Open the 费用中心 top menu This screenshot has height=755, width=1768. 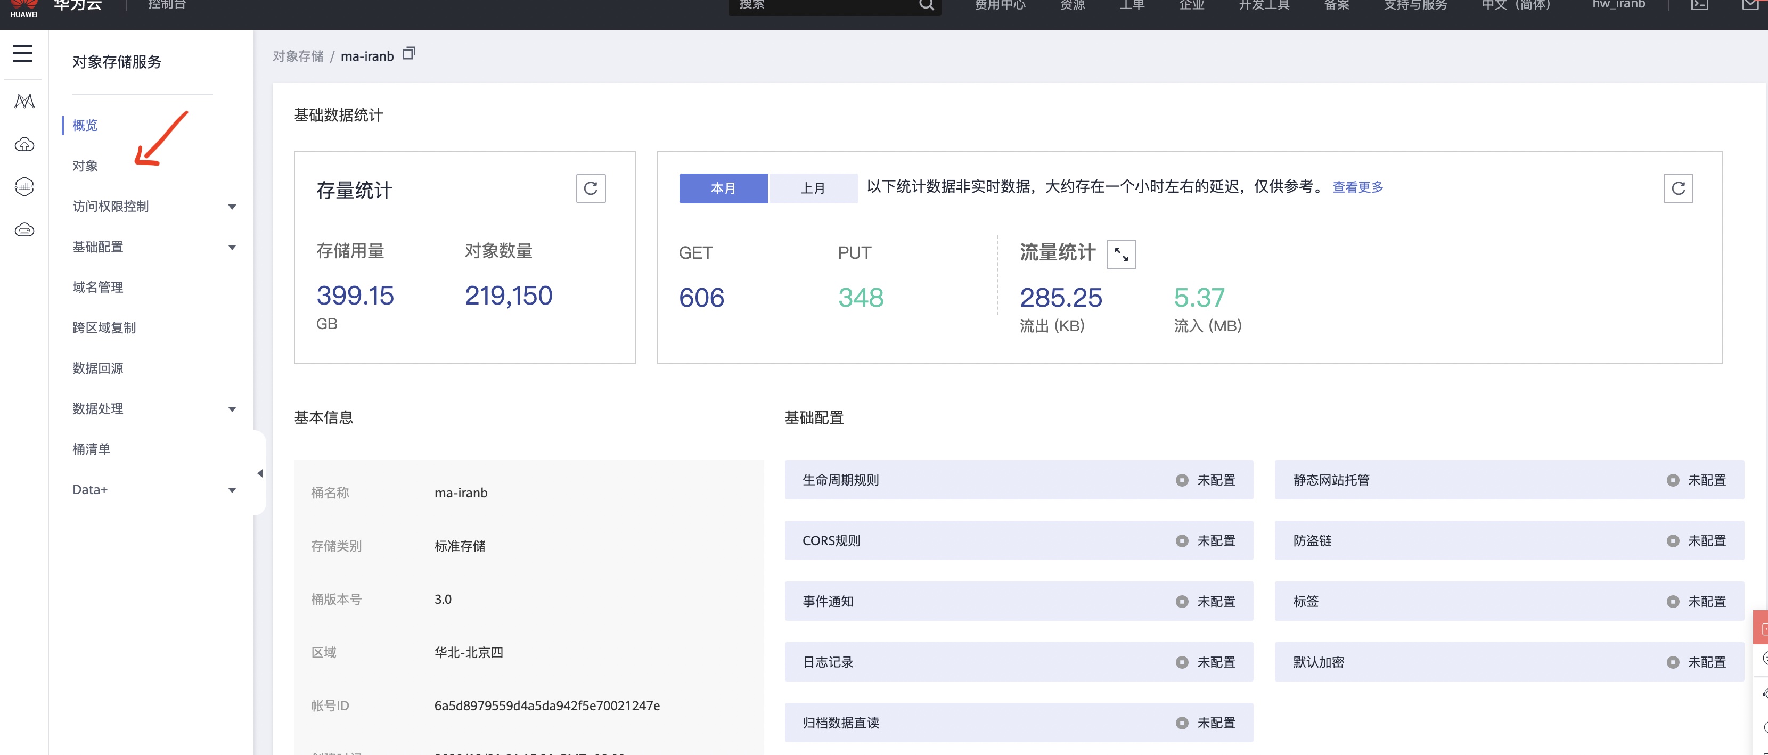[x=1000, y=5]
